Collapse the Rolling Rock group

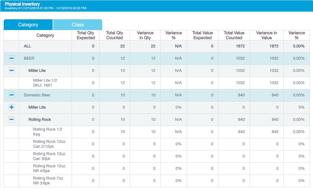[12, 120]
